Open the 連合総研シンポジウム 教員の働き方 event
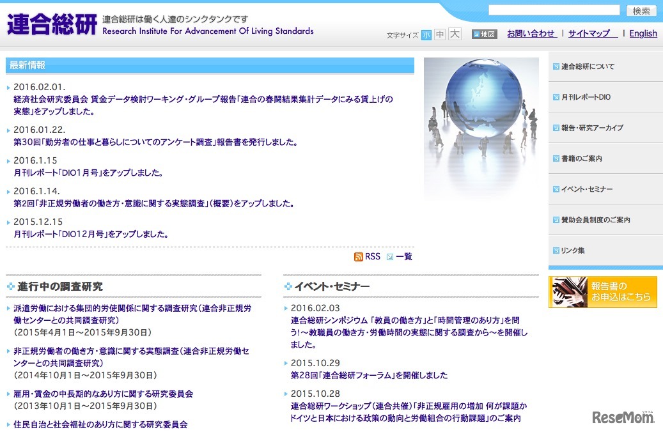Viewport: 663px width, 432px height. (409, 332)
